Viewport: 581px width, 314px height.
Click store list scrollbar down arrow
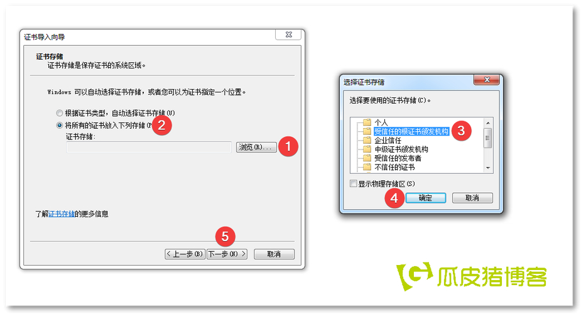tap(488, 168)
